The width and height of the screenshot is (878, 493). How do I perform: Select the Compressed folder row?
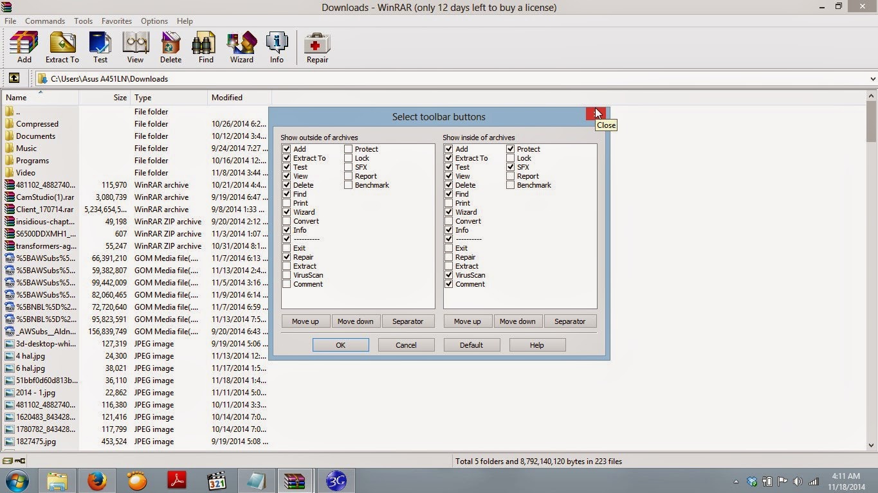coord(135,124)
